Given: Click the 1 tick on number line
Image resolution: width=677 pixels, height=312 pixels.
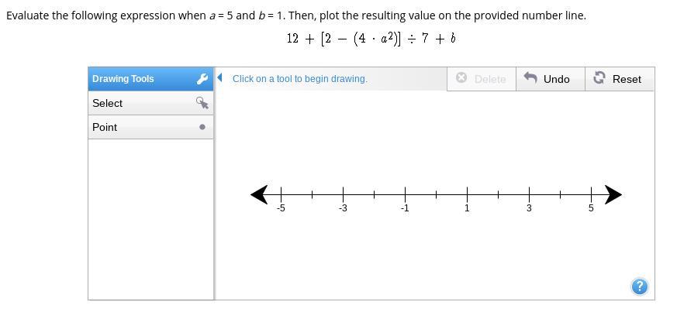Looking at the screenshot, I should (467, 194).
